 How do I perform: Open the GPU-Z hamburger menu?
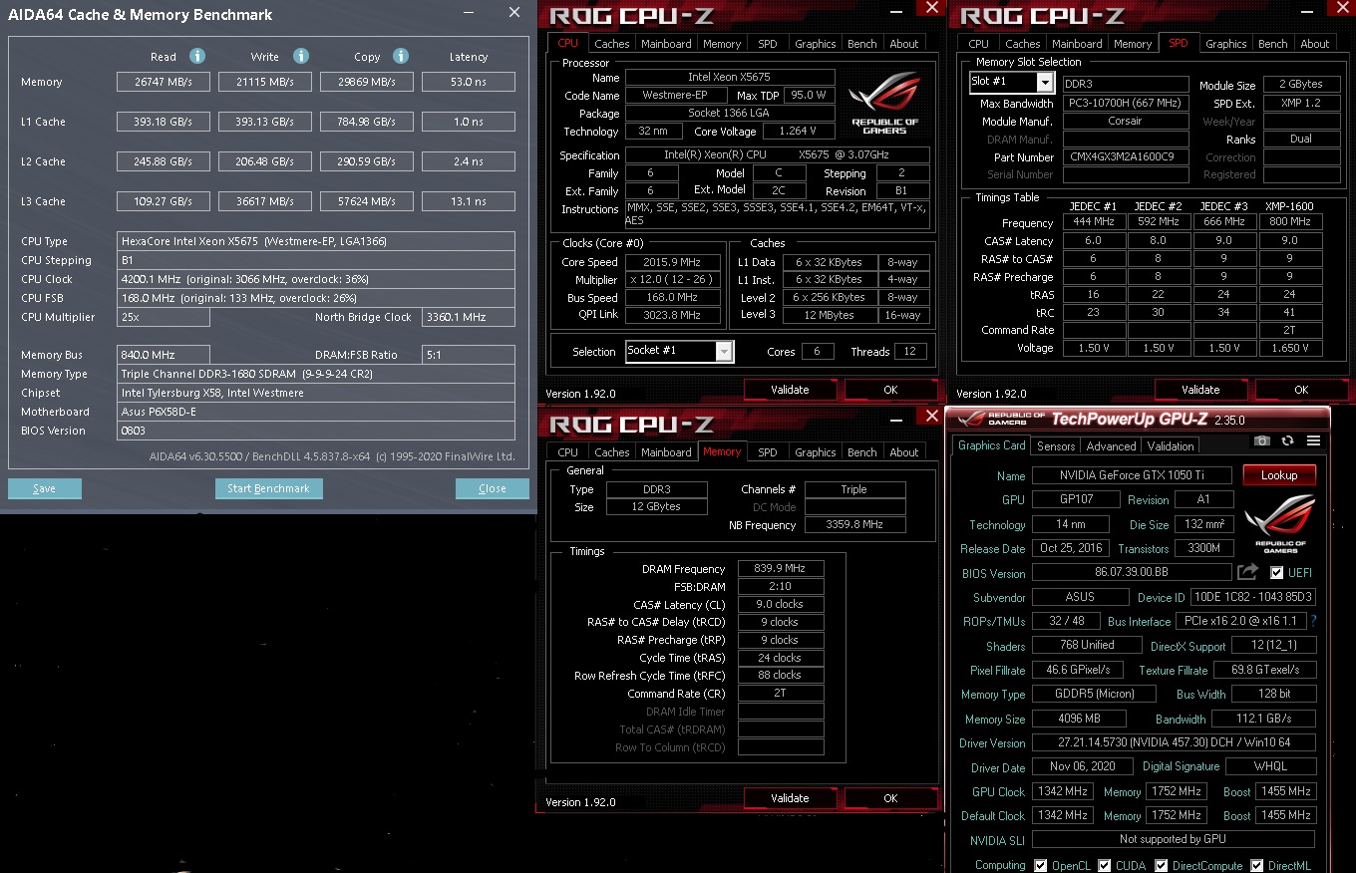[1313, 440]
